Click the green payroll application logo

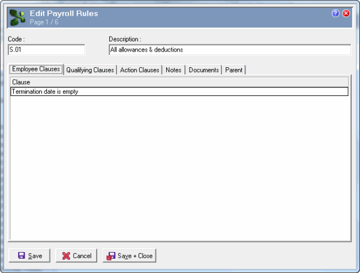tap(17, 17)
